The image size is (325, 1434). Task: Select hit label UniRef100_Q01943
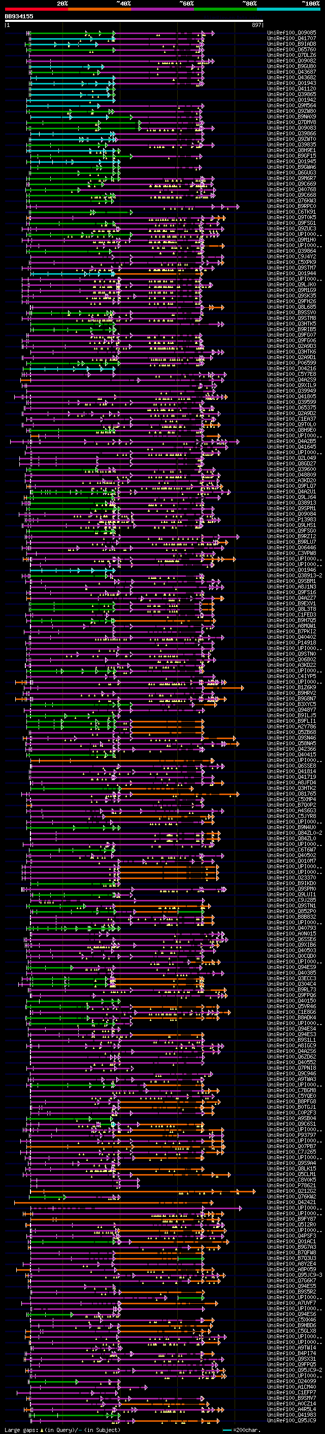[291, 83]
